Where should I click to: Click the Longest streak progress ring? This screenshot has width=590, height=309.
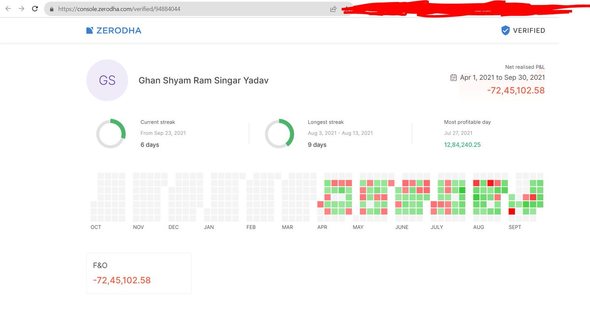coord(279,133)
